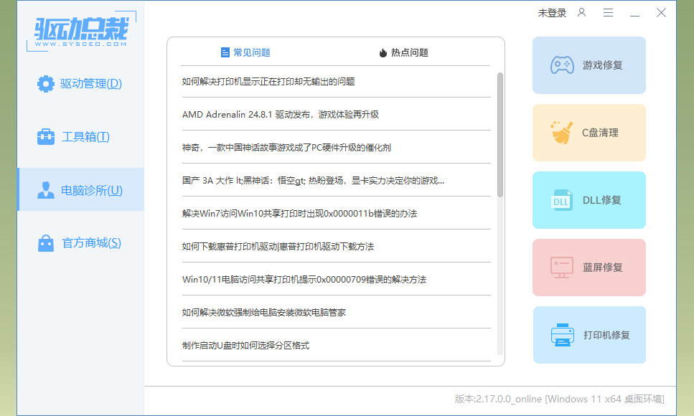This screenshot has width=694, height=416.
Task: Open the toolbox briefcase icon
Action: [x=46, y=136]
